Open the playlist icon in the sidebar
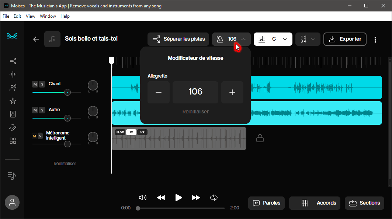Image resolution: width=392 pixels, height=219 pixels. [x=12, y=176]
